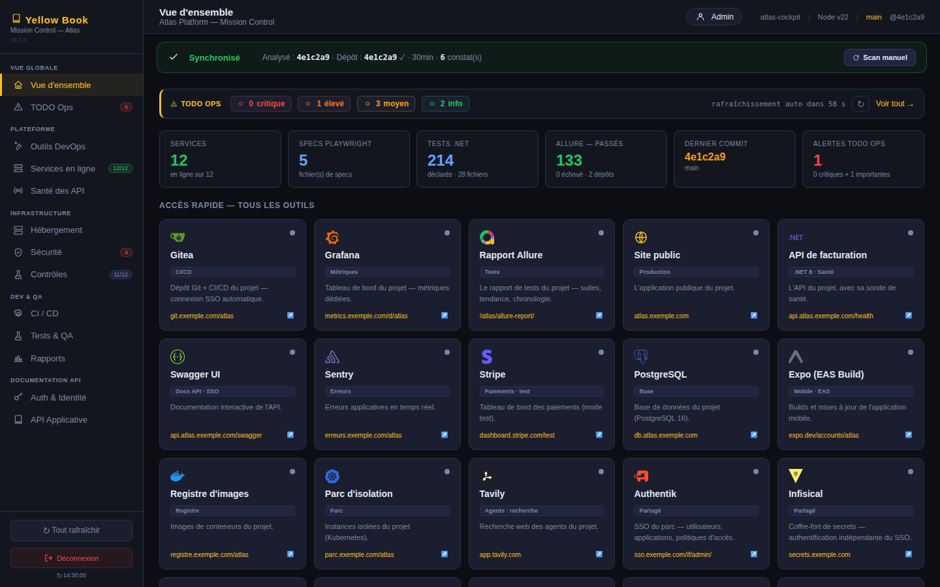Viewport: 940px width, 587px height.
Task: Click the Tavily logo icon
Action: click(487, 476)
